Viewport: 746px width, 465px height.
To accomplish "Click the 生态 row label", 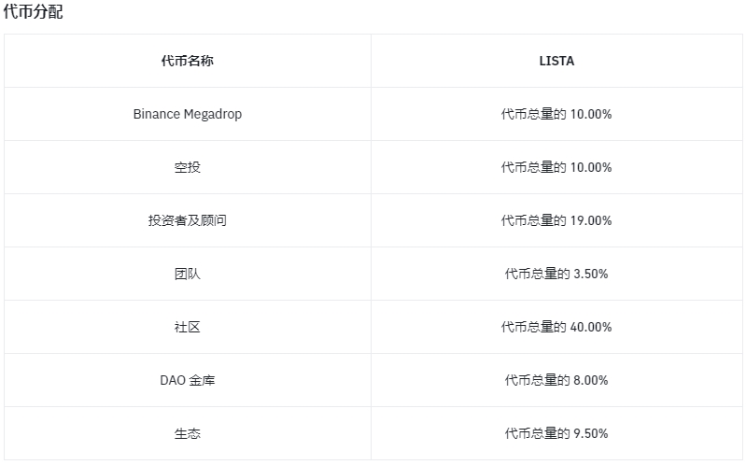I will [x=187, y=433].
